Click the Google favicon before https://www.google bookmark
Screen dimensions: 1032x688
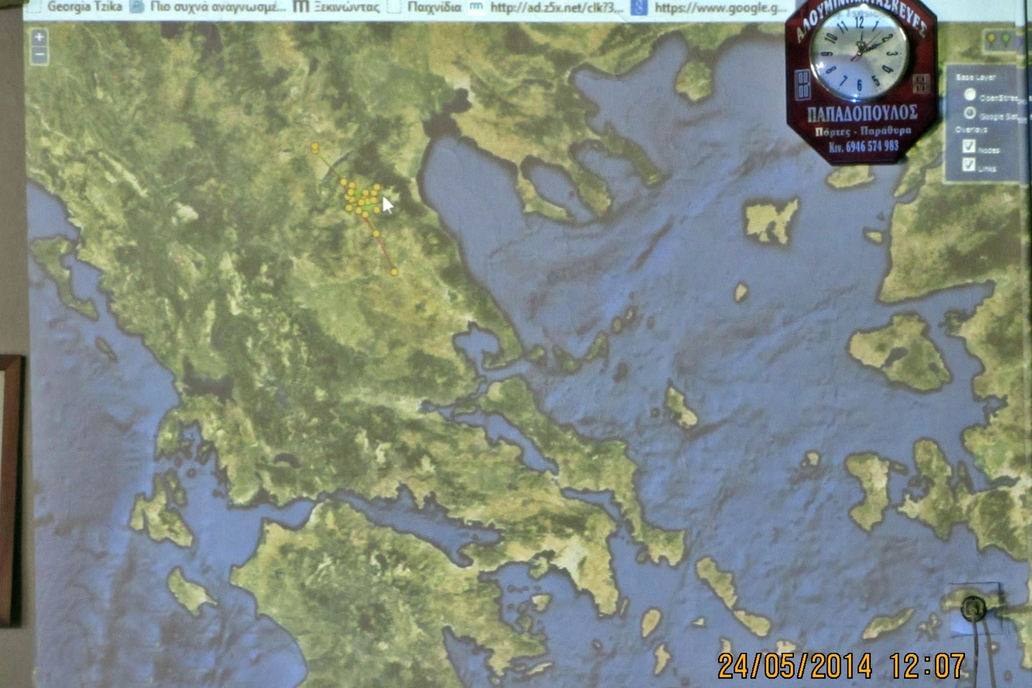coord(639,7)
